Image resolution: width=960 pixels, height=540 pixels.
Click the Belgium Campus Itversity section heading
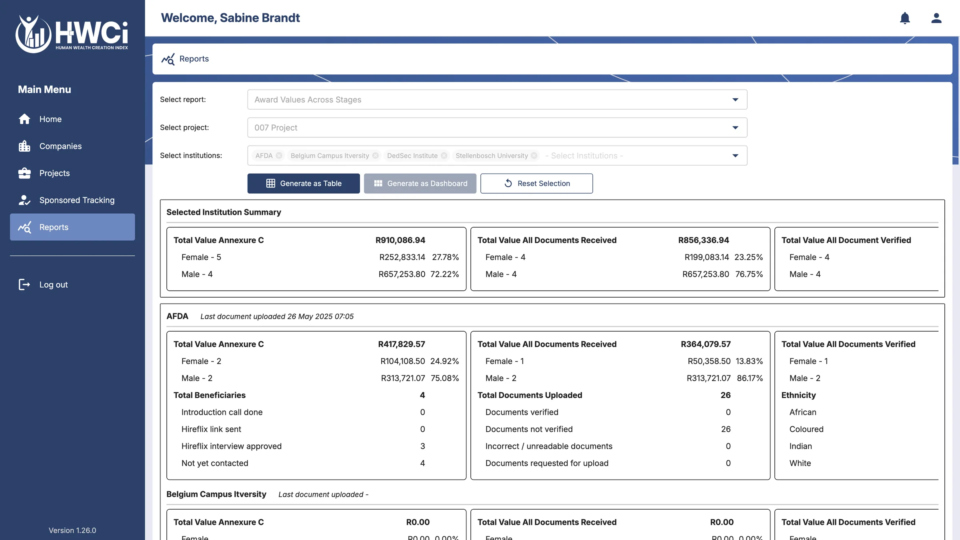(x=216, y=494)
